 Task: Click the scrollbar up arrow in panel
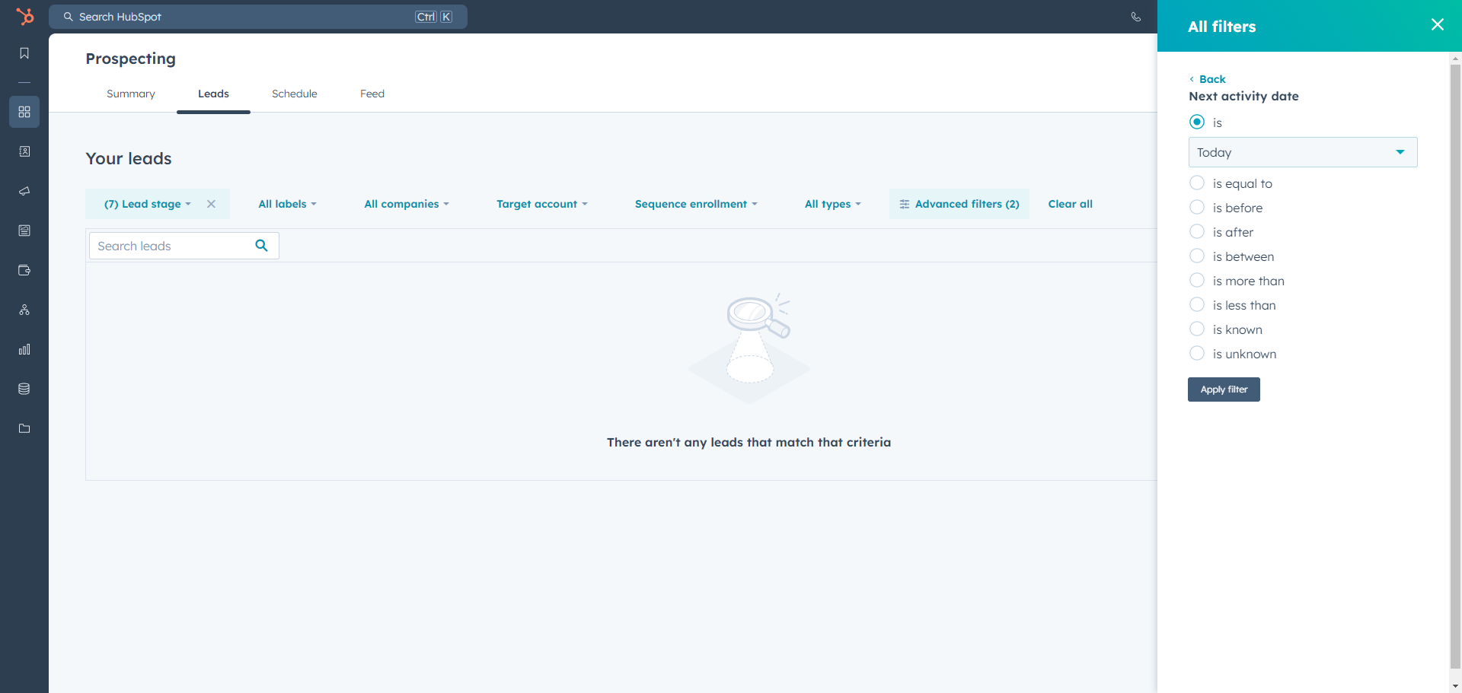pos(1455,58)
